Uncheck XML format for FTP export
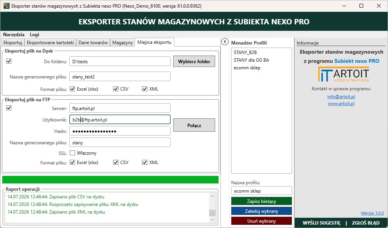 click(x=145, y=163)
